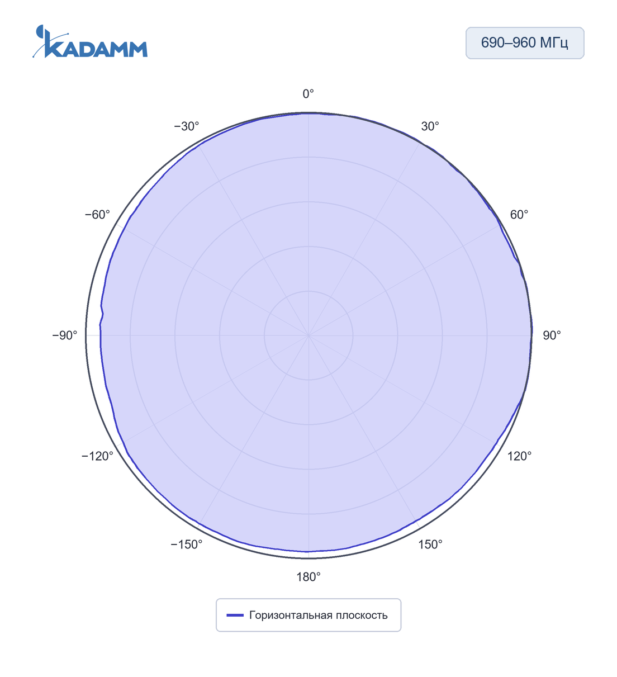This screenshot has width=617, height=677.
Task: Click the 30° angle label
Action: pyautogui.click(x=430, y=126)
